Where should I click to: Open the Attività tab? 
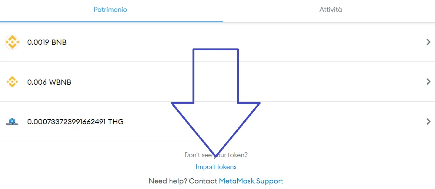(330, 10)
